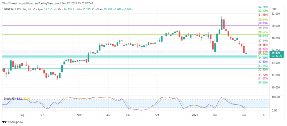The height and width of the screenshot is (126, 287).
Task: Click the 10.420 green level label
Action: 263,83
